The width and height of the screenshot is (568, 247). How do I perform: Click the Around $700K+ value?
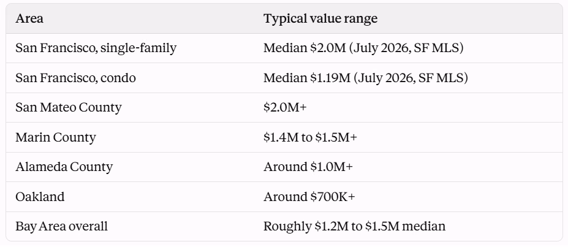pos(309,197)
